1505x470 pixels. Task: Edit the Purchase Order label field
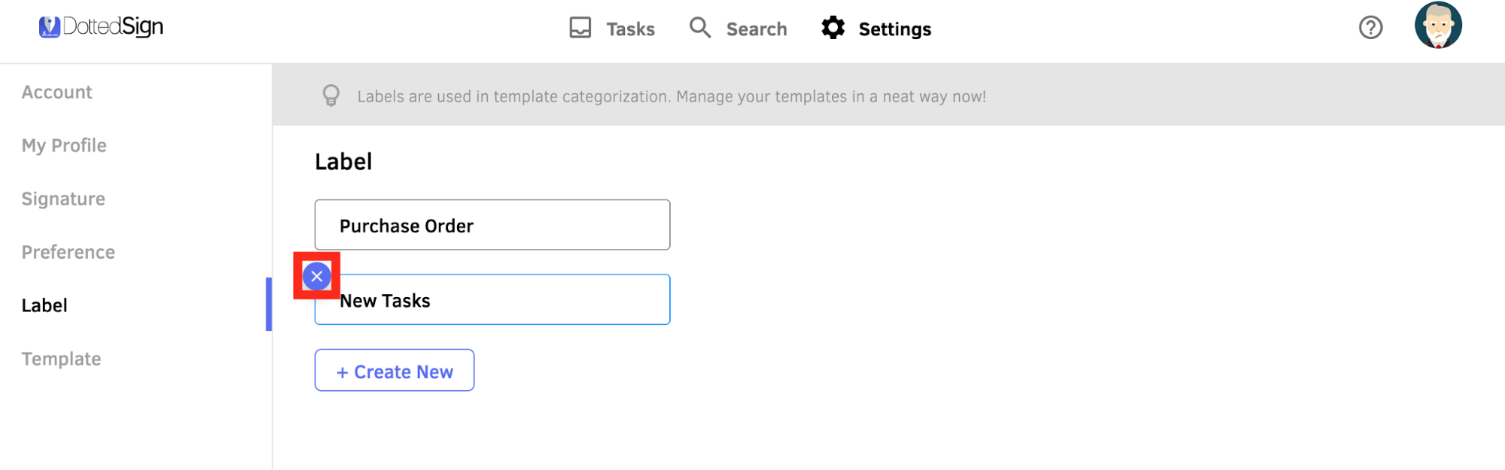click(x=492, y=225)
